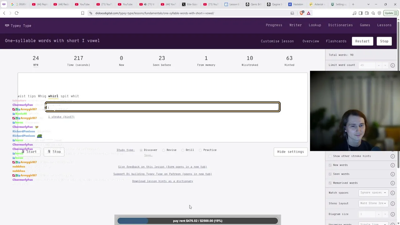Open Writer in the top navigation

click(296, 25)
